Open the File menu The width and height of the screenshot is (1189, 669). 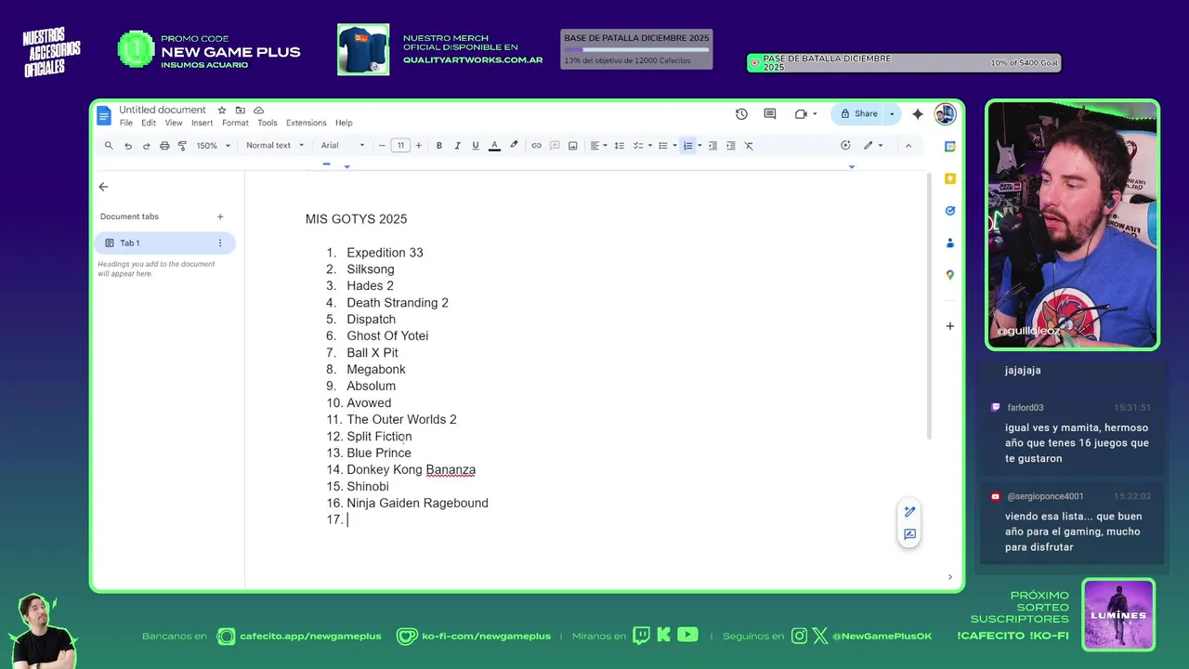pos(125,123)
